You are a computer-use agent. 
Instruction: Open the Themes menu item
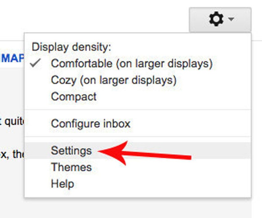click(x=71, y=168)
